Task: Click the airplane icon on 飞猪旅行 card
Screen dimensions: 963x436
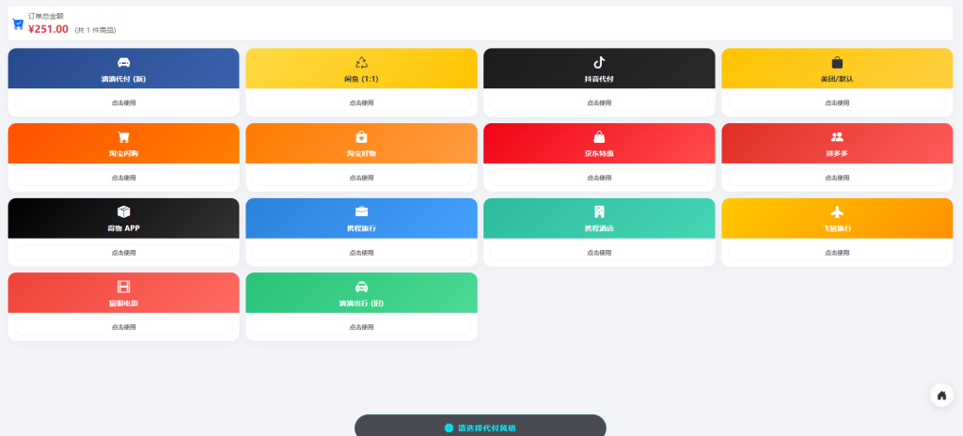Action: click(837, 211)
